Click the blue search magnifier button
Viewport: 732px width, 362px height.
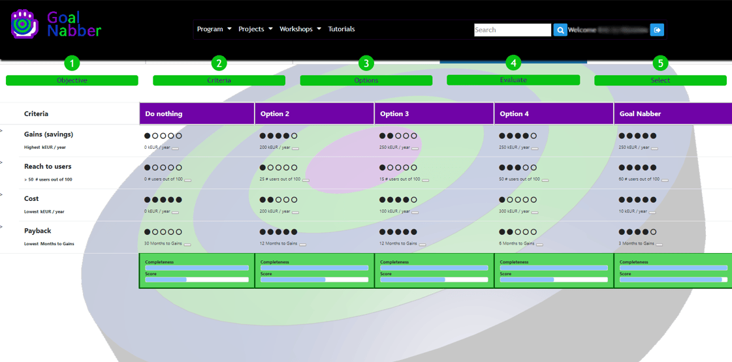pyautogui.click(x=560, y=30)
